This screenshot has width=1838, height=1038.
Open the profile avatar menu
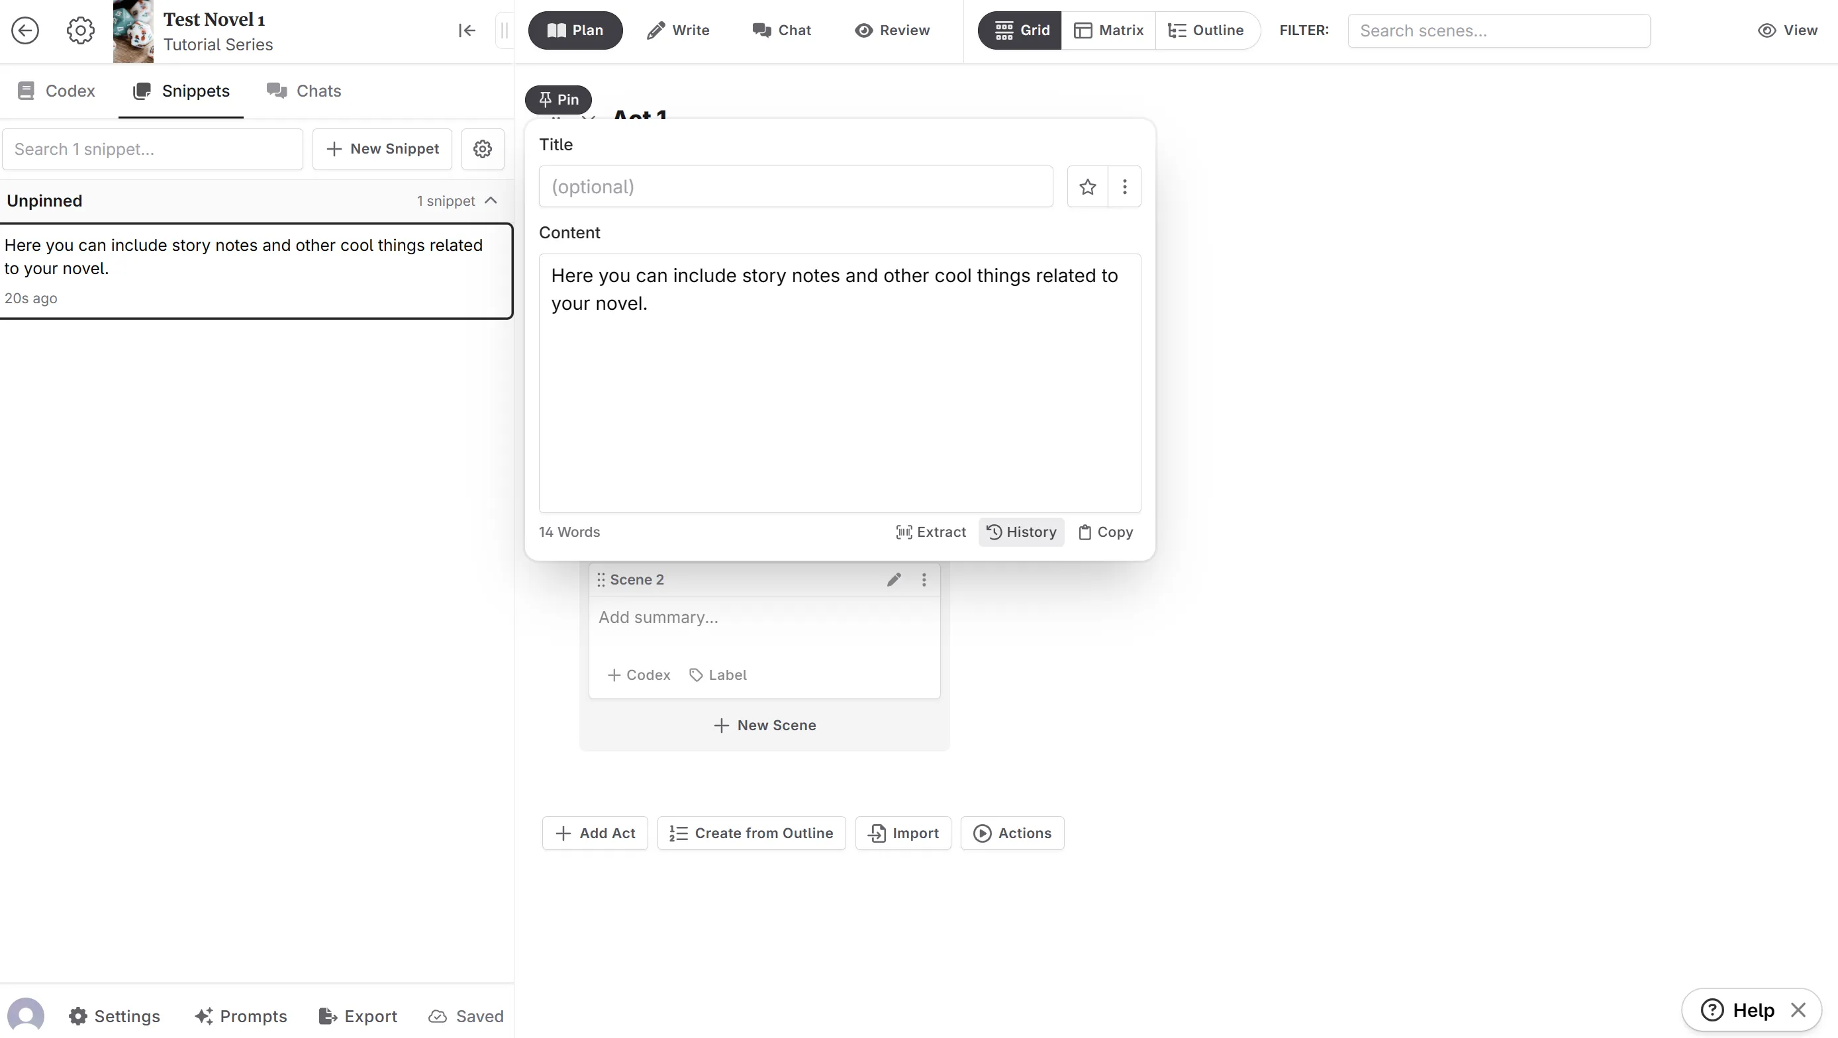(26, 1014)
